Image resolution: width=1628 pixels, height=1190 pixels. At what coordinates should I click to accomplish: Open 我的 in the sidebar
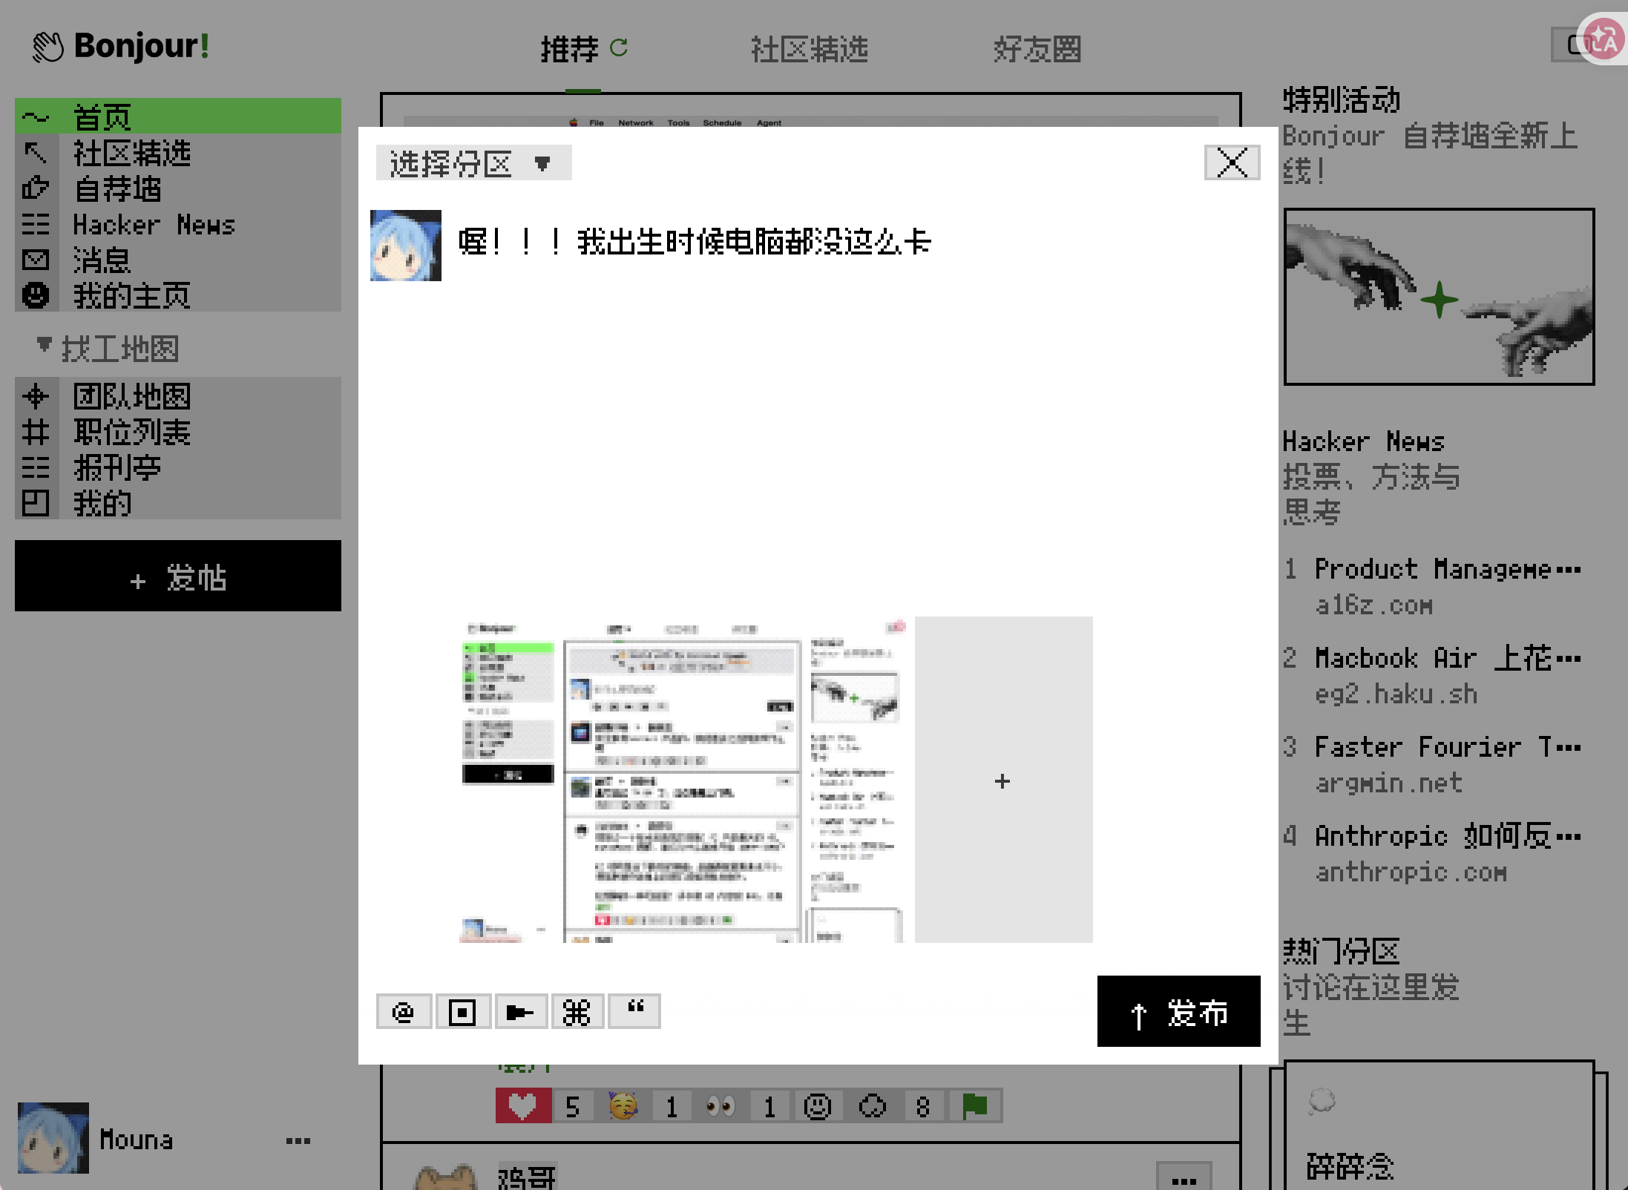178,502
